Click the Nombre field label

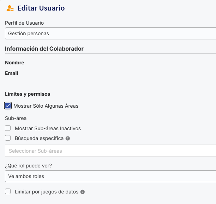[x=14, y=63]
